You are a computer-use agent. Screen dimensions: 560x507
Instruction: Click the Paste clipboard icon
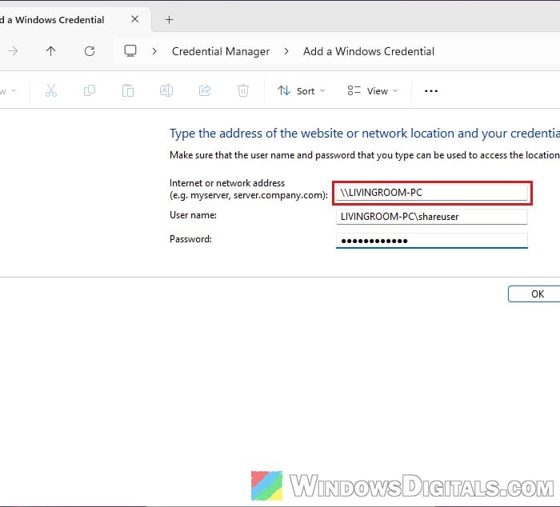pos(128,90)
